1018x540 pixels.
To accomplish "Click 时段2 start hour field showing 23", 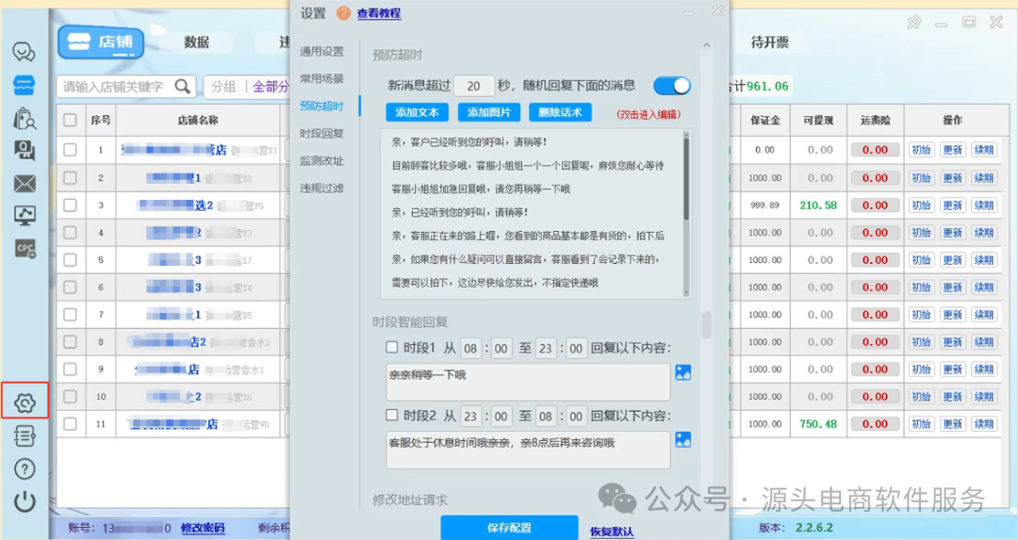I will point(470,416).
